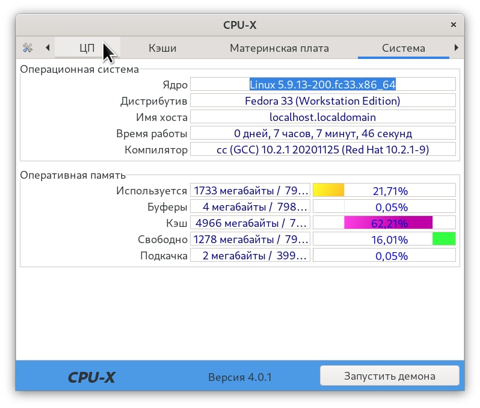
Task: Switch to the Кэши tab
Action: pos(162,48)
